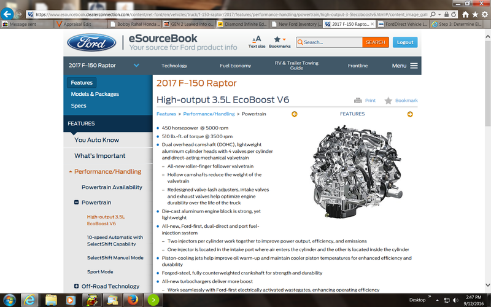The image size is (491, 307).
Task: Collapse the Performance/Handling section
Action: click(x=71, y=172)
